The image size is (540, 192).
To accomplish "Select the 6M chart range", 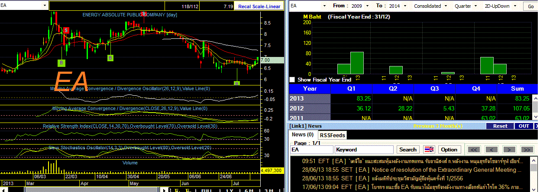I will [249, 190].
